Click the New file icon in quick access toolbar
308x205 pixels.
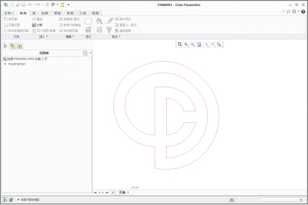pyautogui.click(x=12, y=4)
